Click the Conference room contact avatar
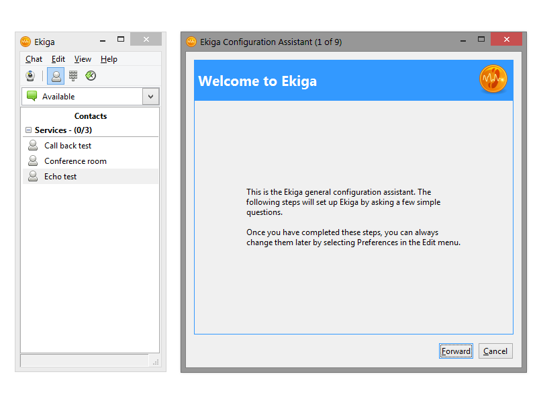This screenshot has height=403, width=537. tap(33, 161)
